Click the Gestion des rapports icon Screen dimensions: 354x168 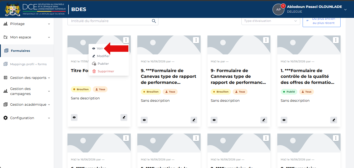(6, 78)
